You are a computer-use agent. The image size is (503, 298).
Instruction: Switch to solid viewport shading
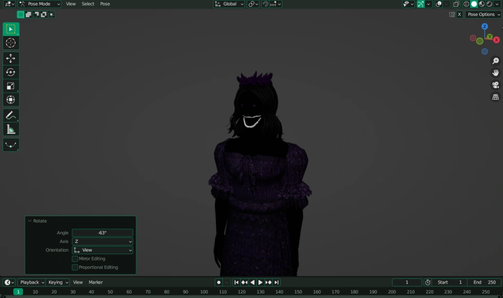[x=474, y=4]
